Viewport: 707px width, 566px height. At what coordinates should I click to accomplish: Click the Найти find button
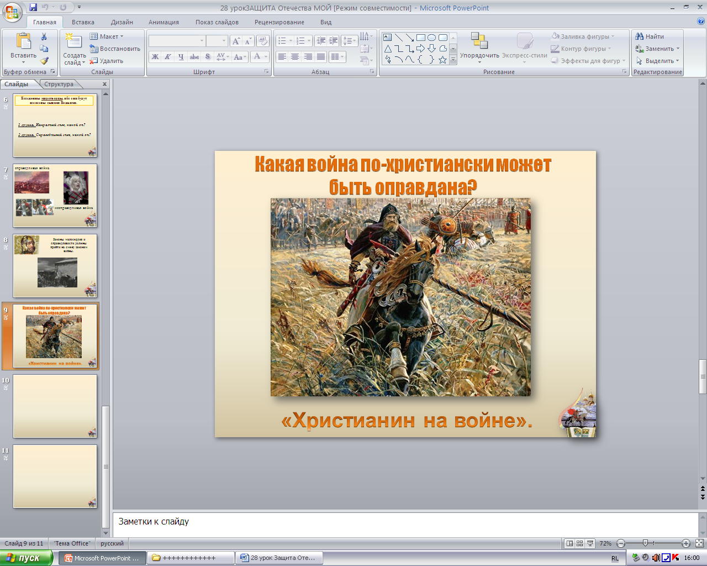[650, 36]
